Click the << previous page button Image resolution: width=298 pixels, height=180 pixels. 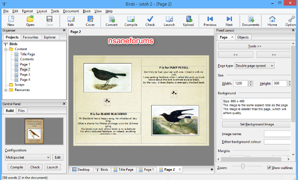coord(236,55)
